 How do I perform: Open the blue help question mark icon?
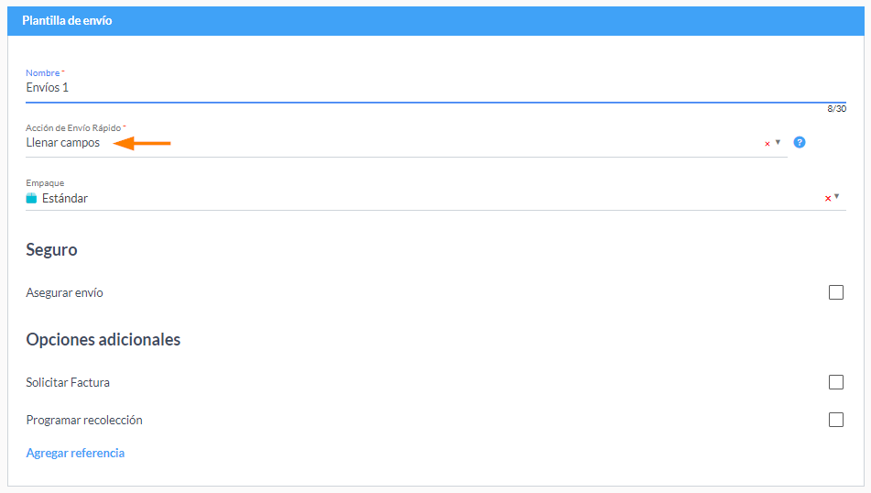point(799,142)
